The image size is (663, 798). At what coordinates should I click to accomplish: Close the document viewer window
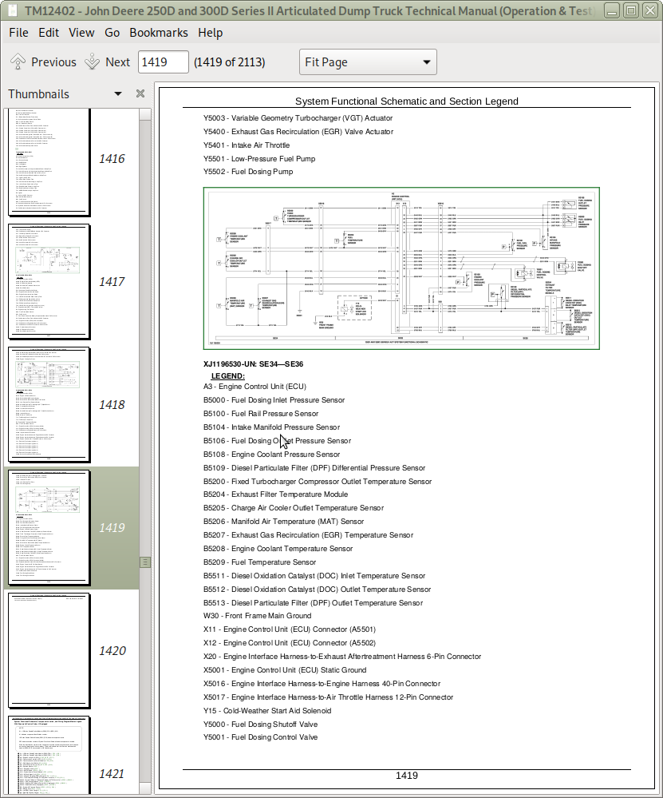click(649, 10)
